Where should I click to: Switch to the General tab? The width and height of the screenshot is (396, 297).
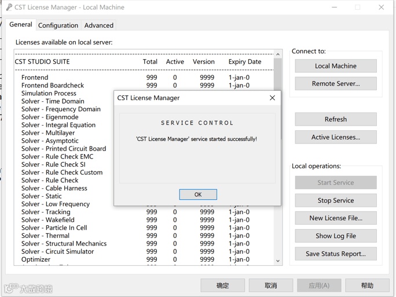coord(21,24)
